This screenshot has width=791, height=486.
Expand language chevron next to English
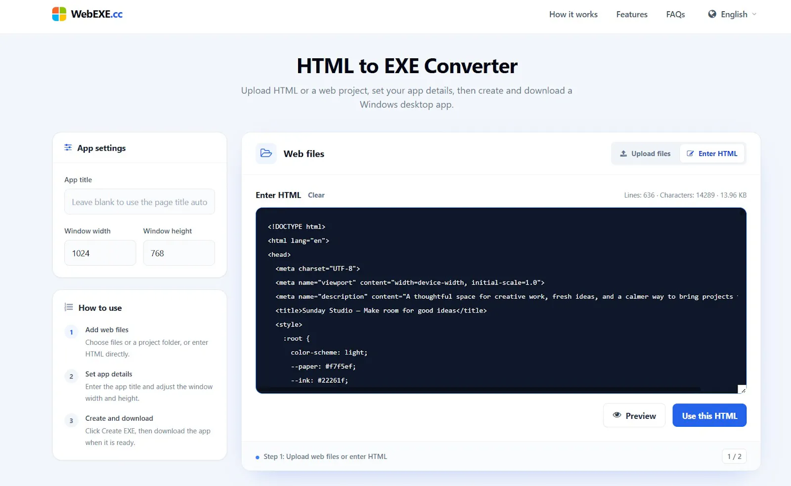click(754, 14)
